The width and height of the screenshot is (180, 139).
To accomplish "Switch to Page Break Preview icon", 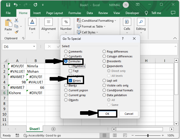I will (125, 135).
